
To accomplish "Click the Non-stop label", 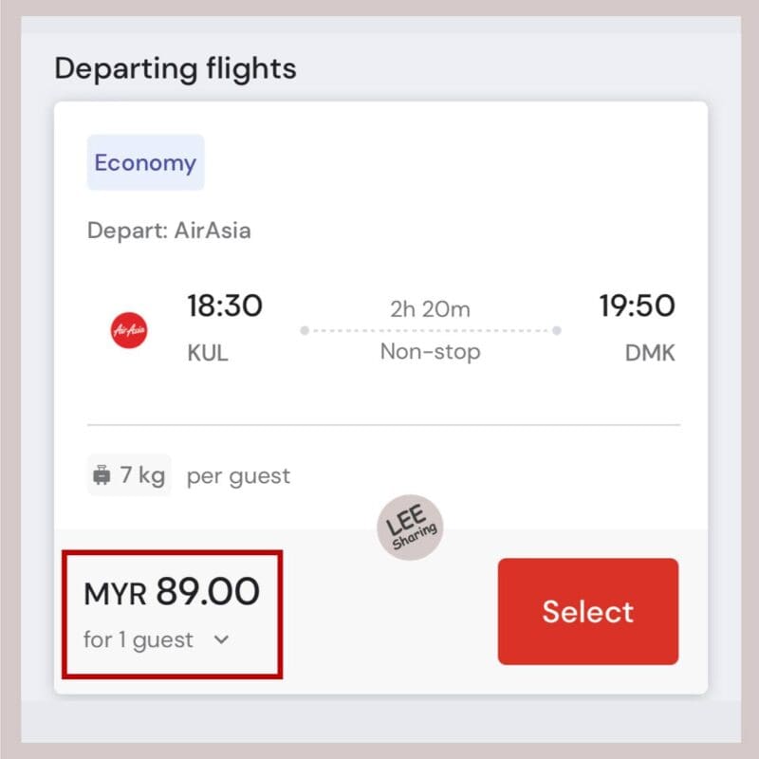I will pos(431,351).
